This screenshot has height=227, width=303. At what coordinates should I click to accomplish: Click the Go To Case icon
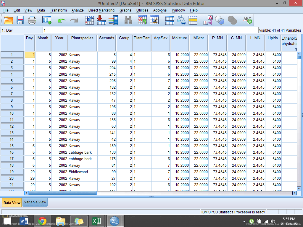click(x=90, y=20)
